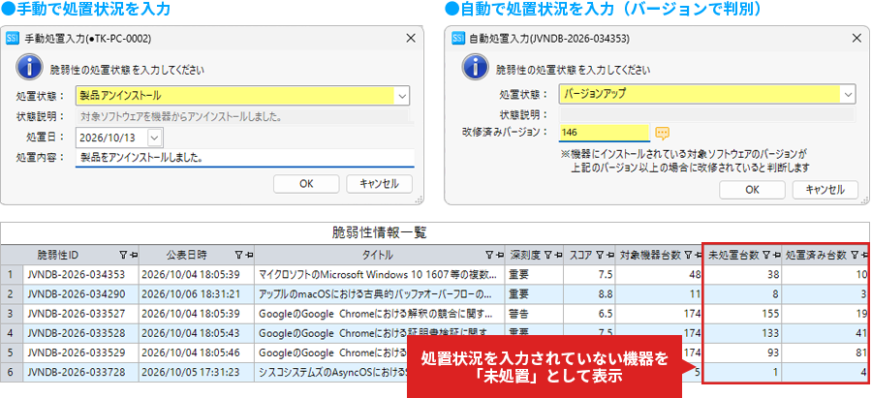Click the pin icon in タイトル column

point(499,255)
